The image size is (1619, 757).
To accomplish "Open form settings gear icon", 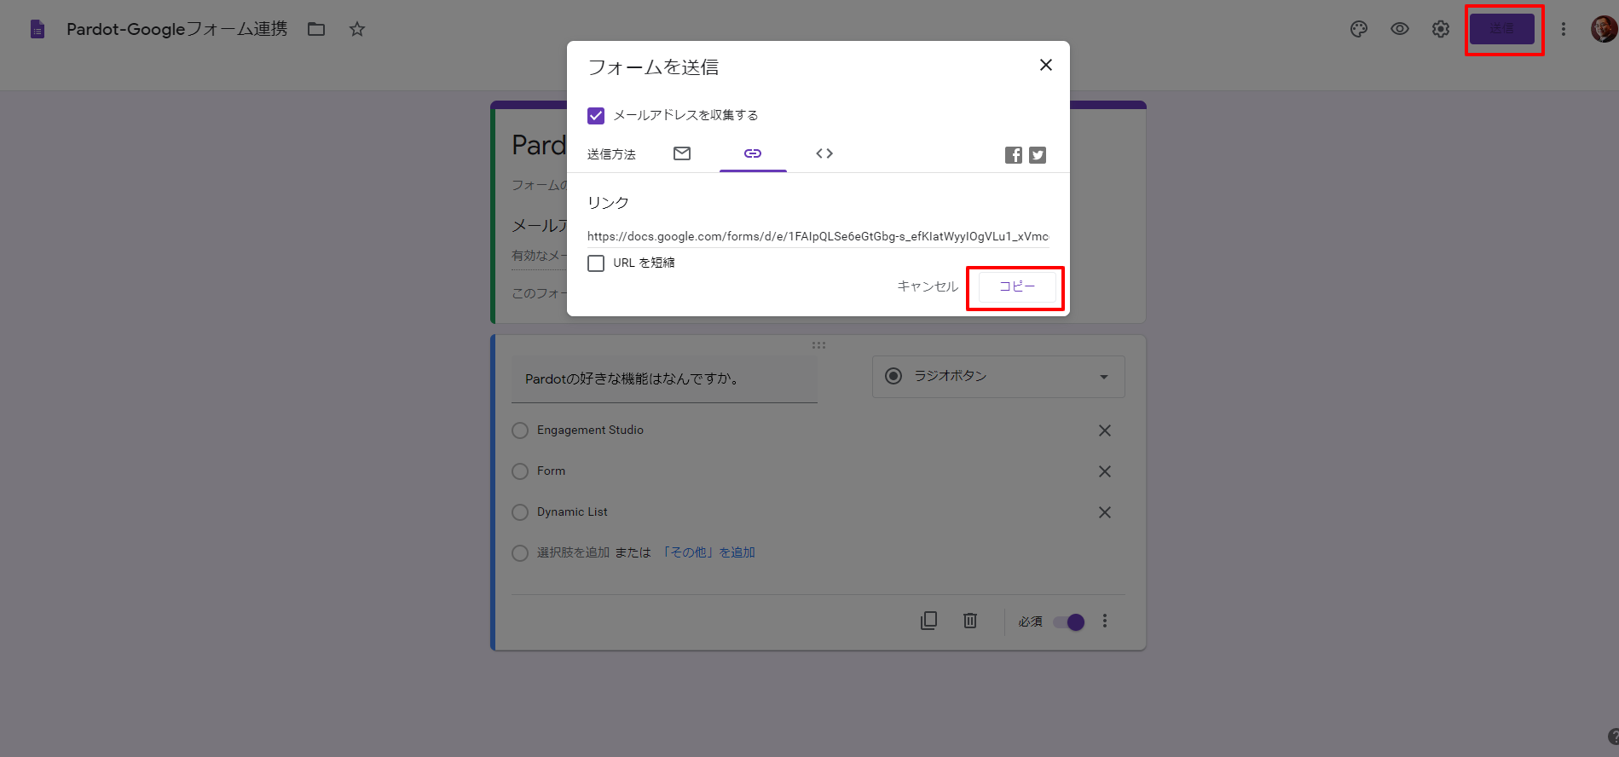I will point(1441,29).
